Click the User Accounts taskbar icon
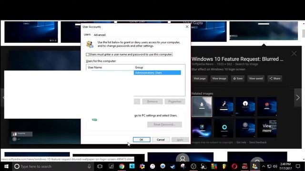 254,166
